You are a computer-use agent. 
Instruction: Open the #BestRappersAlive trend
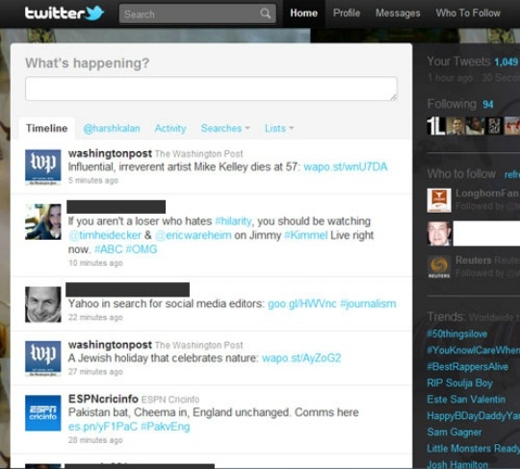pyautogui.click(x=468, y=367)
